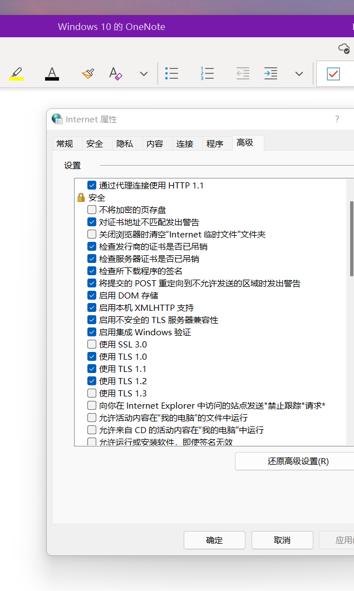The height and width of the screenshot is (591, 354).
Task: Decrease the paragraph indent
Action: tap(243, 73)
